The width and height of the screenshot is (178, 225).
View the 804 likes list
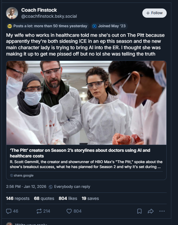[x=68, y=198]
